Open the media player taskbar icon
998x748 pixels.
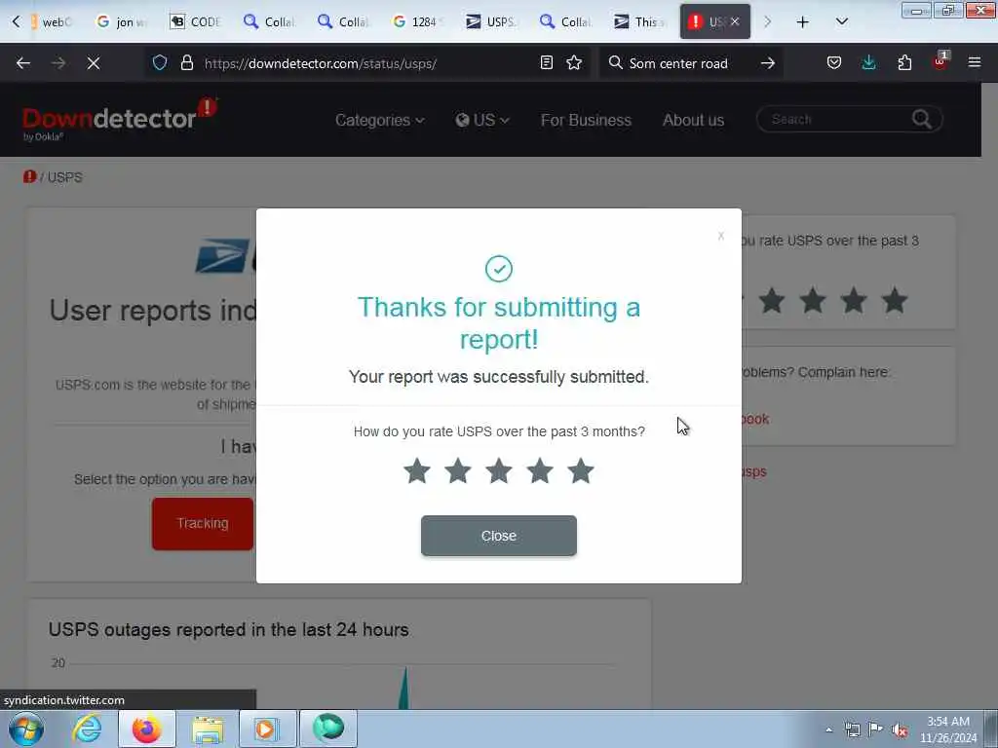[x=267, y=729]
